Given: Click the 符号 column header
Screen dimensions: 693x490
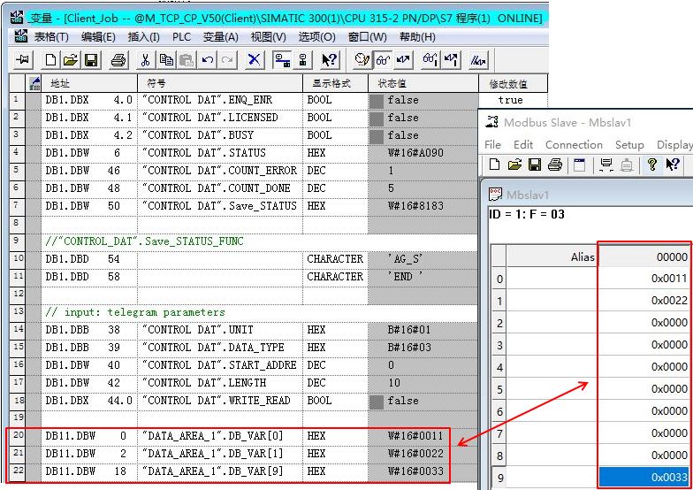Looking at the screenshot, I should (x=220, y=83).
